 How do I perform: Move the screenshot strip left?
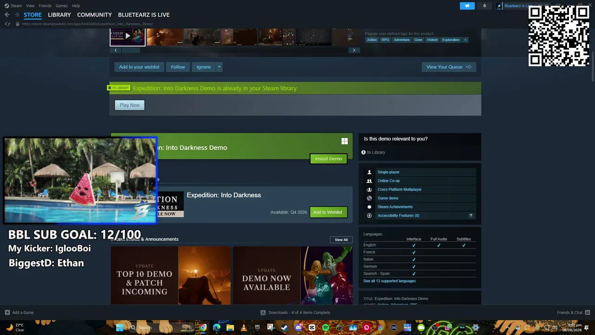115,50
